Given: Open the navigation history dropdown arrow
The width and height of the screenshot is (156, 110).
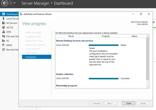Looking at the screenshot, I should (x=14, y=3).
